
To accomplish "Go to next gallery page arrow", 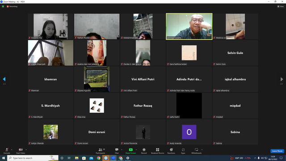I will tap(282, 79).
